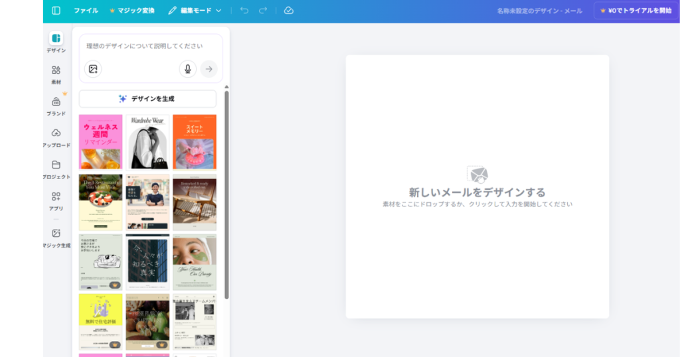
Task: Click the redo arrow icon
Action: point(263,11)
